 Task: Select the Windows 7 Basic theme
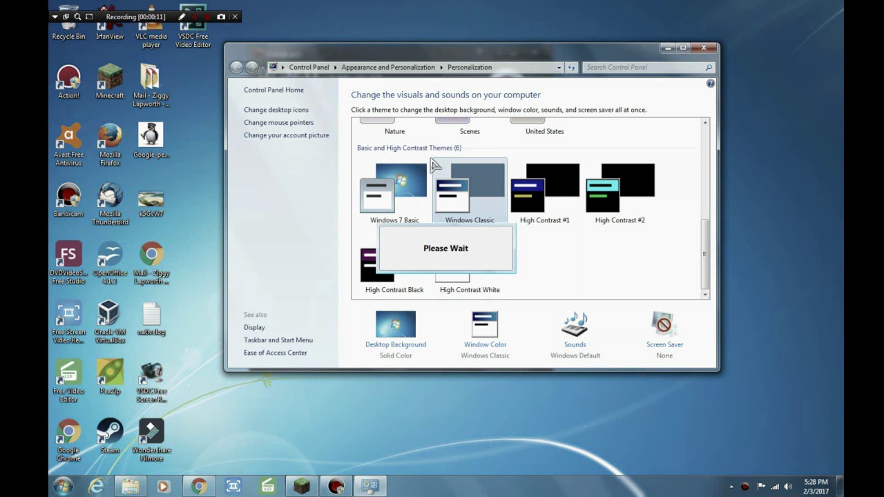394,193
